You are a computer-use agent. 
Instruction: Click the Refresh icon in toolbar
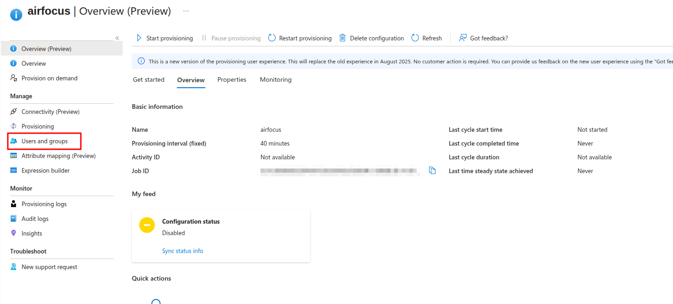(x=415, y=38)
